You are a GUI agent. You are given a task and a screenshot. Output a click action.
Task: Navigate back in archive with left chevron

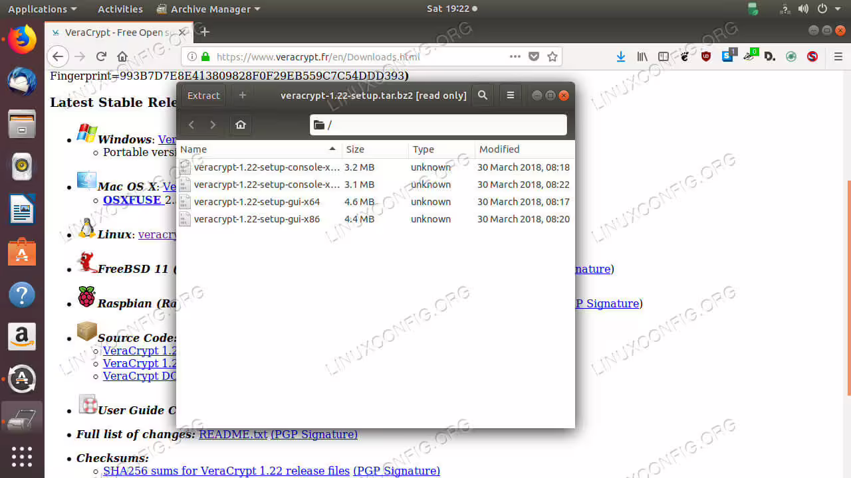point(191,125)
